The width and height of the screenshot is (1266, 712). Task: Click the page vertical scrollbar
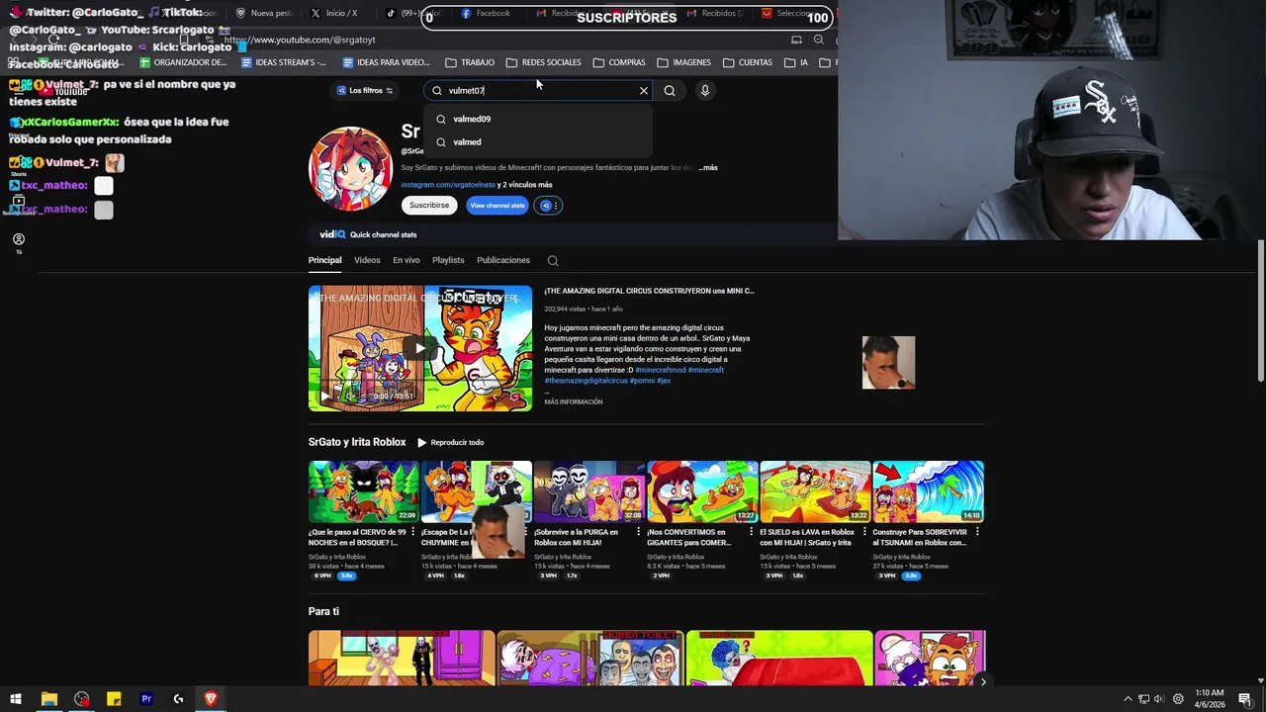click(x=1261, y=311)
